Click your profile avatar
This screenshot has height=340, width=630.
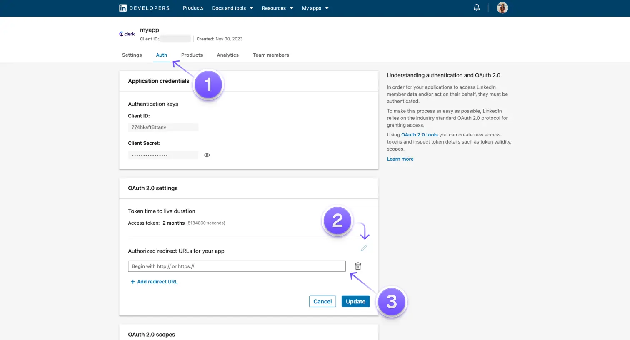[x=502, y=7]
